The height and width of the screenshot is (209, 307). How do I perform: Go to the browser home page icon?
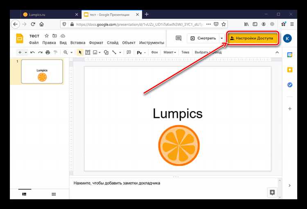[41, 24]
